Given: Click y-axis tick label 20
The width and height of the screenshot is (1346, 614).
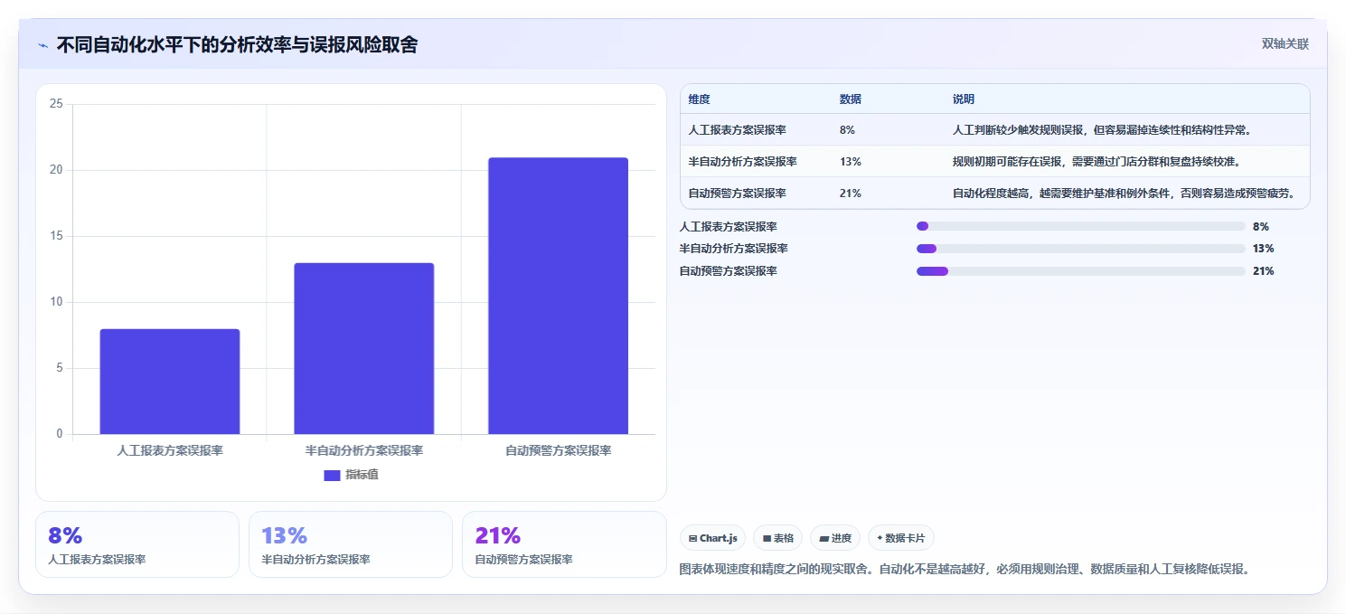Looking at the screenshot, I should tap(56, 170).
